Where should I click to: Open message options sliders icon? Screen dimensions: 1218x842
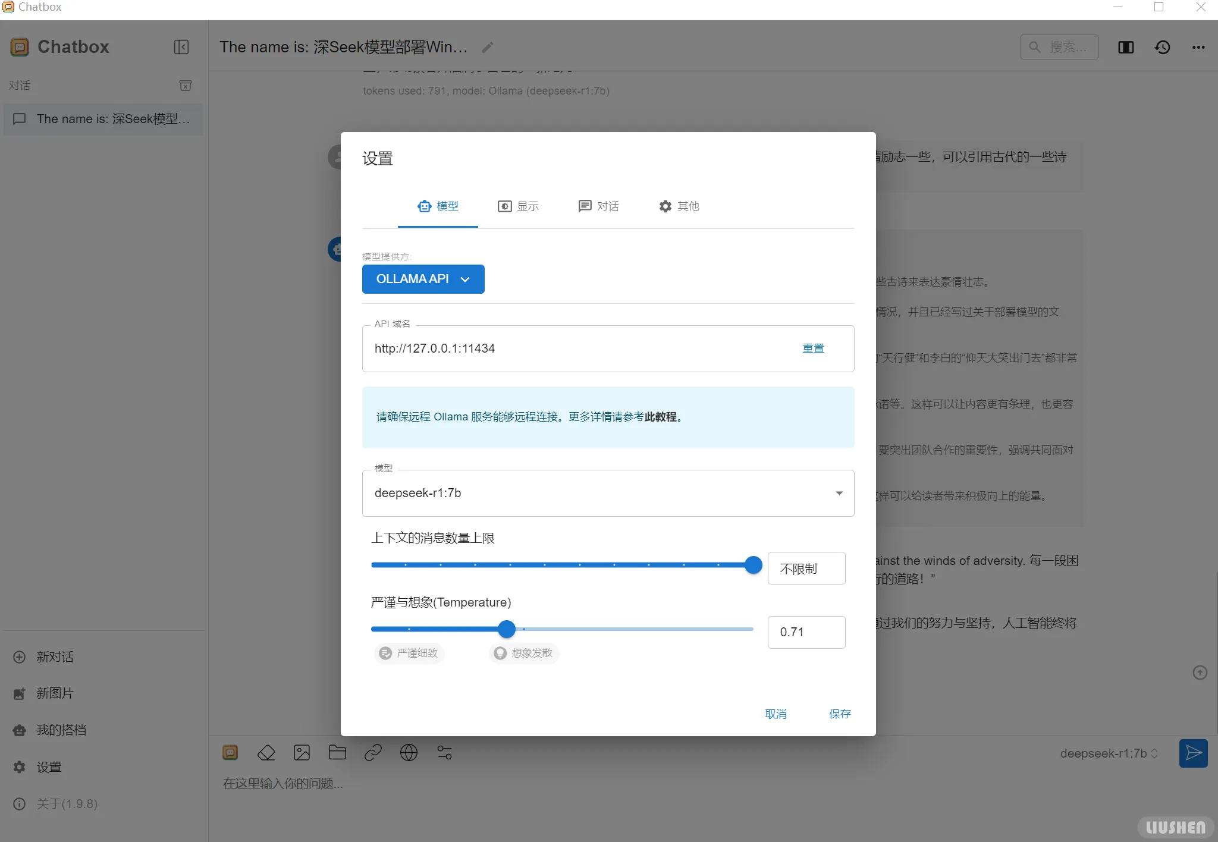pyautogui.click(x=444, y=752)
